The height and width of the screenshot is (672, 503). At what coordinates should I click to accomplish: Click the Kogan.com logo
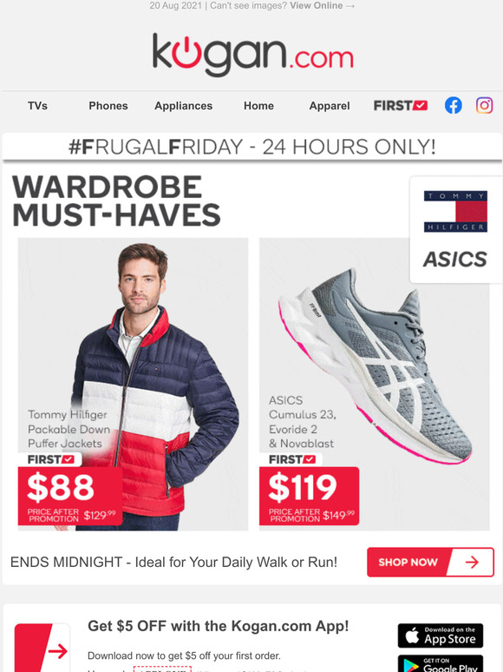pos(252,55)
